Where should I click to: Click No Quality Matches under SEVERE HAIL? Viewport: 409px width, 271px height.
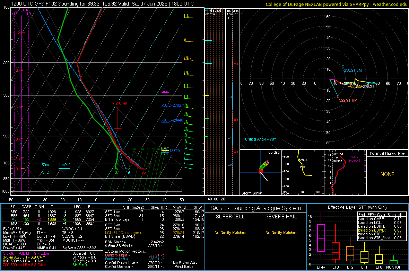click(281, 233)
